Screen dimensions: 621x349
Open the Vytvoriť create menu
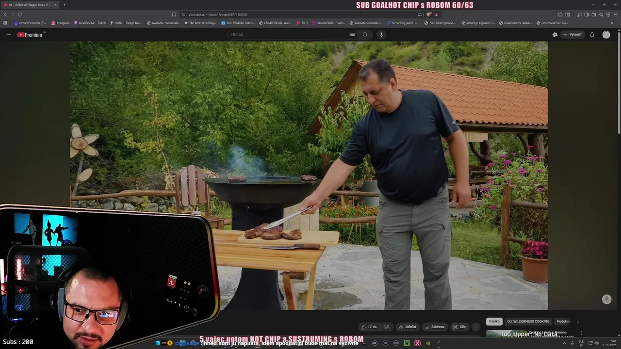572,34
